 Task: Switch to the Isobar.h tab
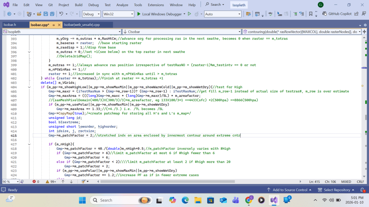[10, 25]
